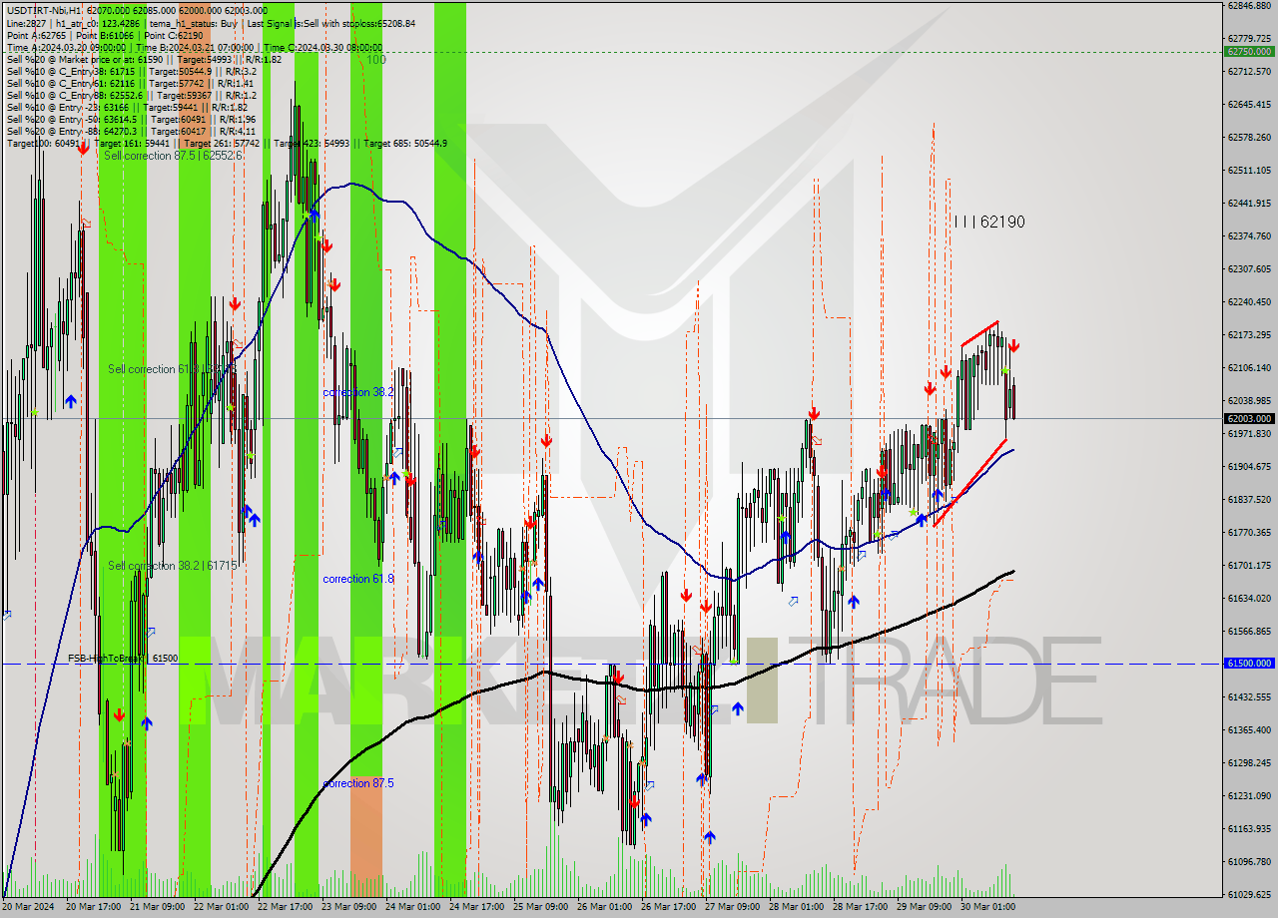Click price axis value 62846.880

[1249, 5]
